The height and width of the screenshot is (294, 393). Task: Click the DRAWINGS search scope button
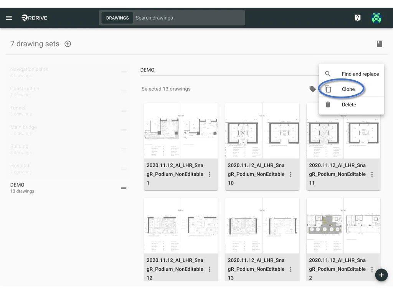pos(117,18)
